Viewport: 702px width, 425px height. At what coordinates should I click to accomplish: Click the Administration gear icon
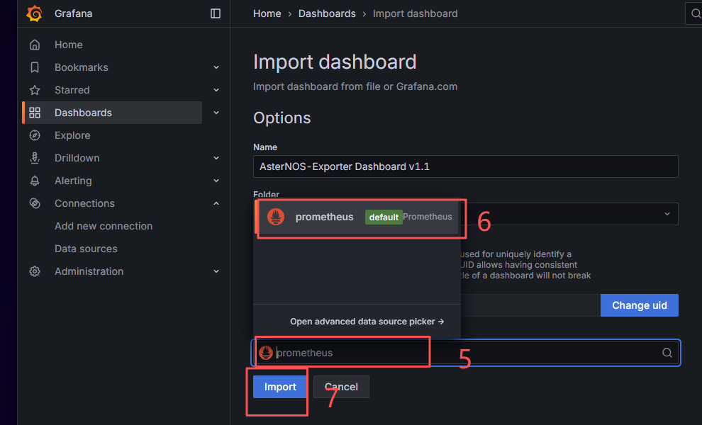pyautogui.click(x=35, y=271)
